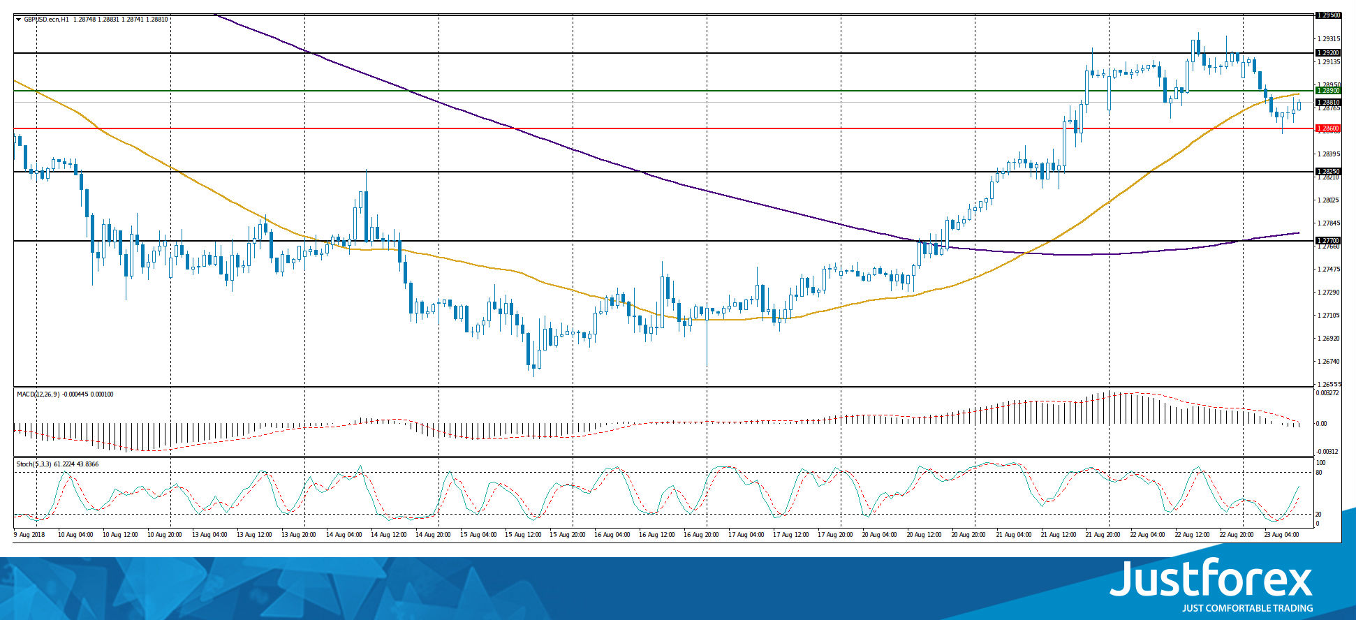Click the 21 Aug 20:00 time label

click(1103, 535)
